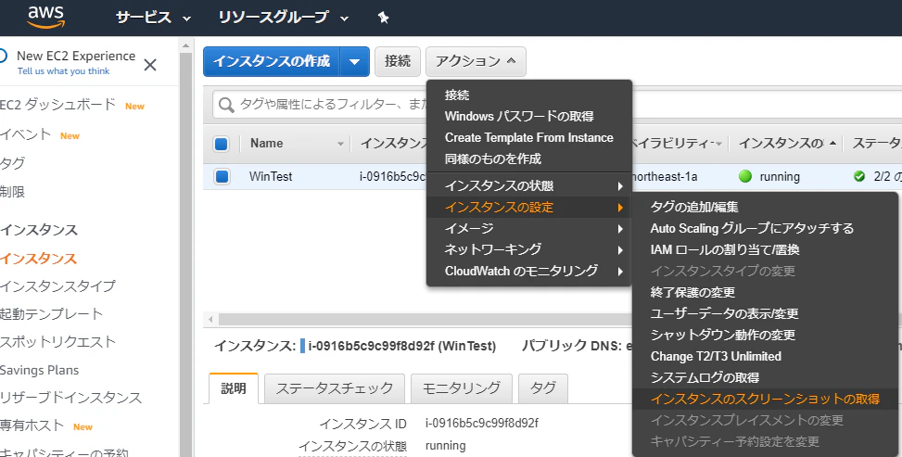Select 同様のものを作成
The height and width of the screenshot is (457, 902).
coord(493,159)
